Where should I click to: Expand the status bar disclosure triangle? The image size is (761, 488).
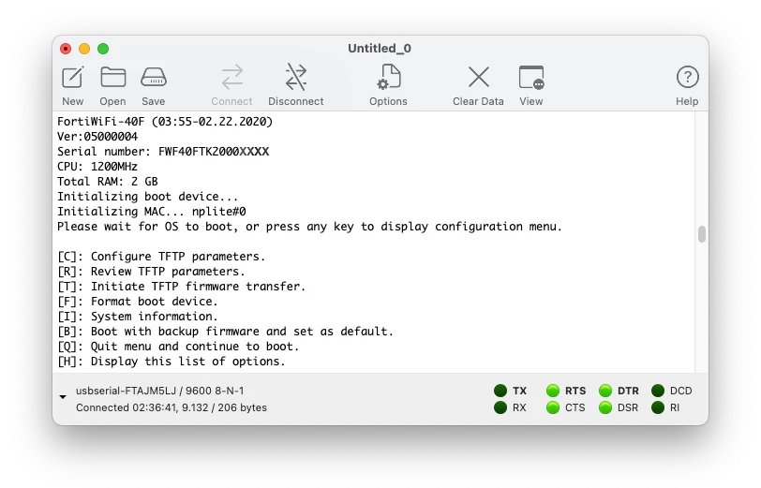pyautogui.click(x=63, y=397)
